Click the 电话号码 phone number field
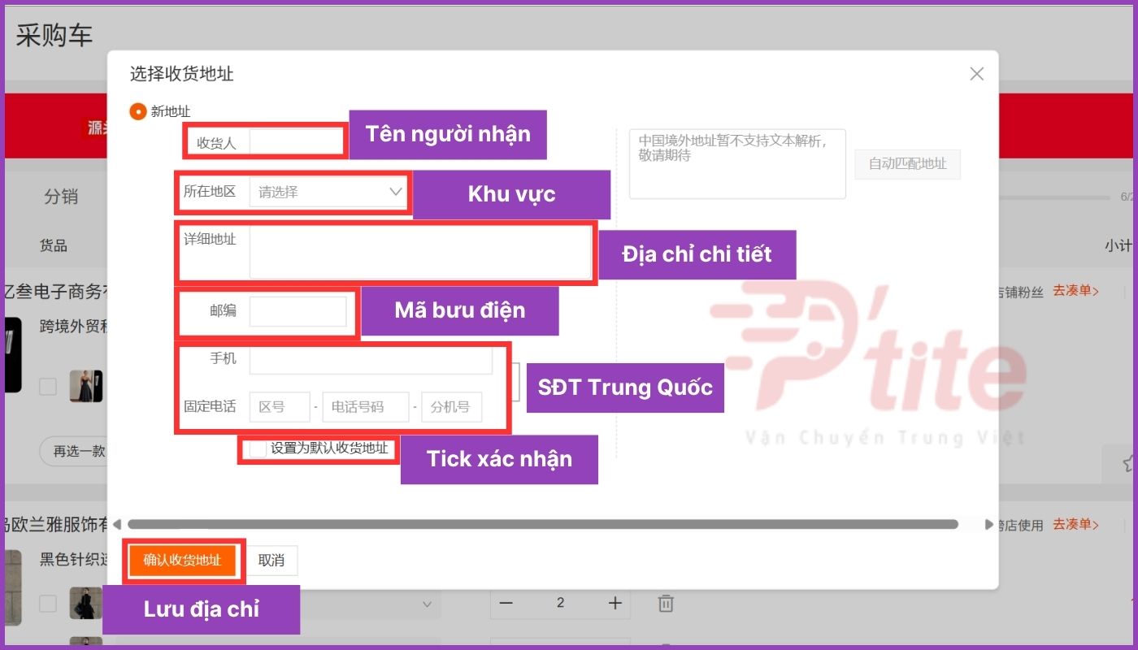The height and width of the screenshot is (650, 1138). pos(366,407)
